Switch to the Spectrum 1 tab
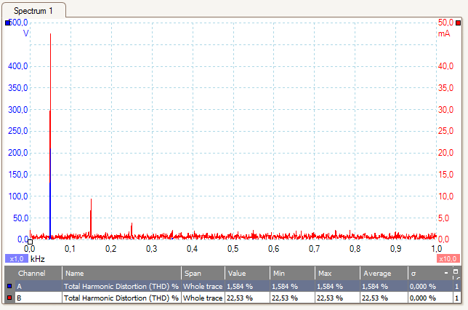The image size is (468, 310). pyautogui.click(x=33, y=10)
